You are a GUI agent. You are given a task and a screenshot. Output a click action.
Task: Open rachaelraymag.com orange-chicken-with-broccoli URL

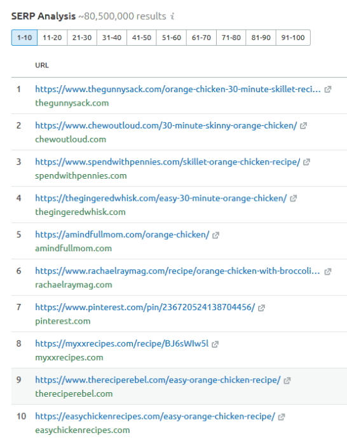[x=177, y=271]
